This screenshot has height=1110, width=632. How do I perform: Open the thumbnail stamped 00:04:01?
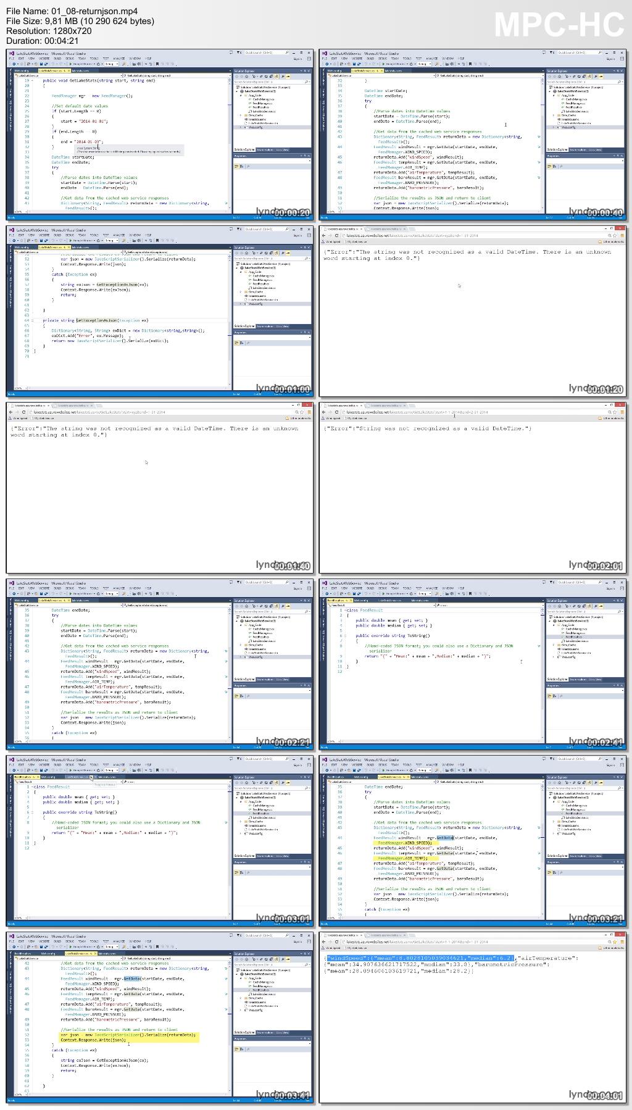pos(473,1017)
